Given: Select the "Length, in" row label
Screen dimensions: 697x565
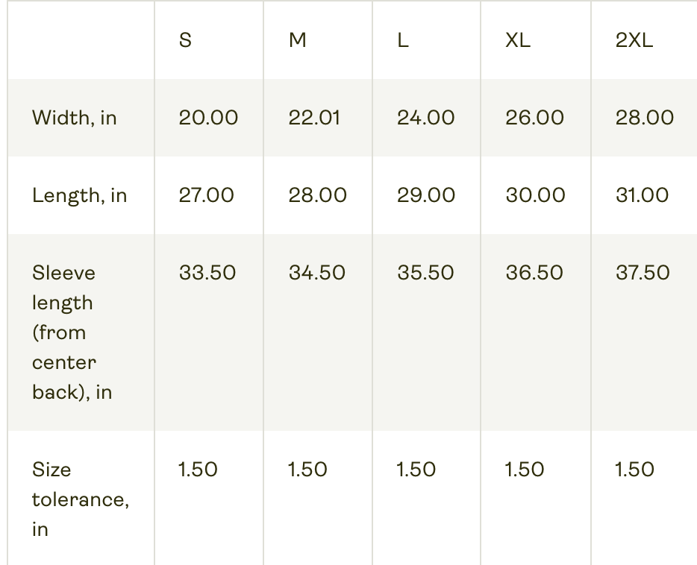Looking at the screenshot, I should [x=80, y=195].
